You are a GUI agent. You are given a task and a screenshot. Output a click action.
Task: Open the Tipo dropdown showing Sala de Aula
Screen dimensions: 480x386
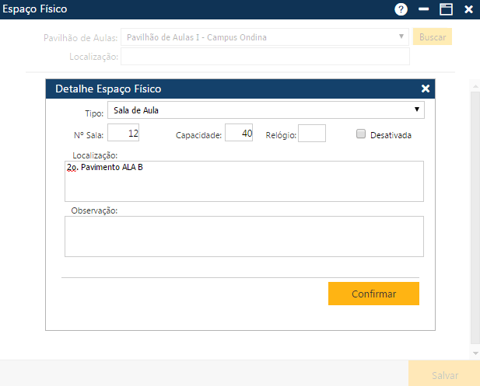pyautogui.click(x=266, y=110)
